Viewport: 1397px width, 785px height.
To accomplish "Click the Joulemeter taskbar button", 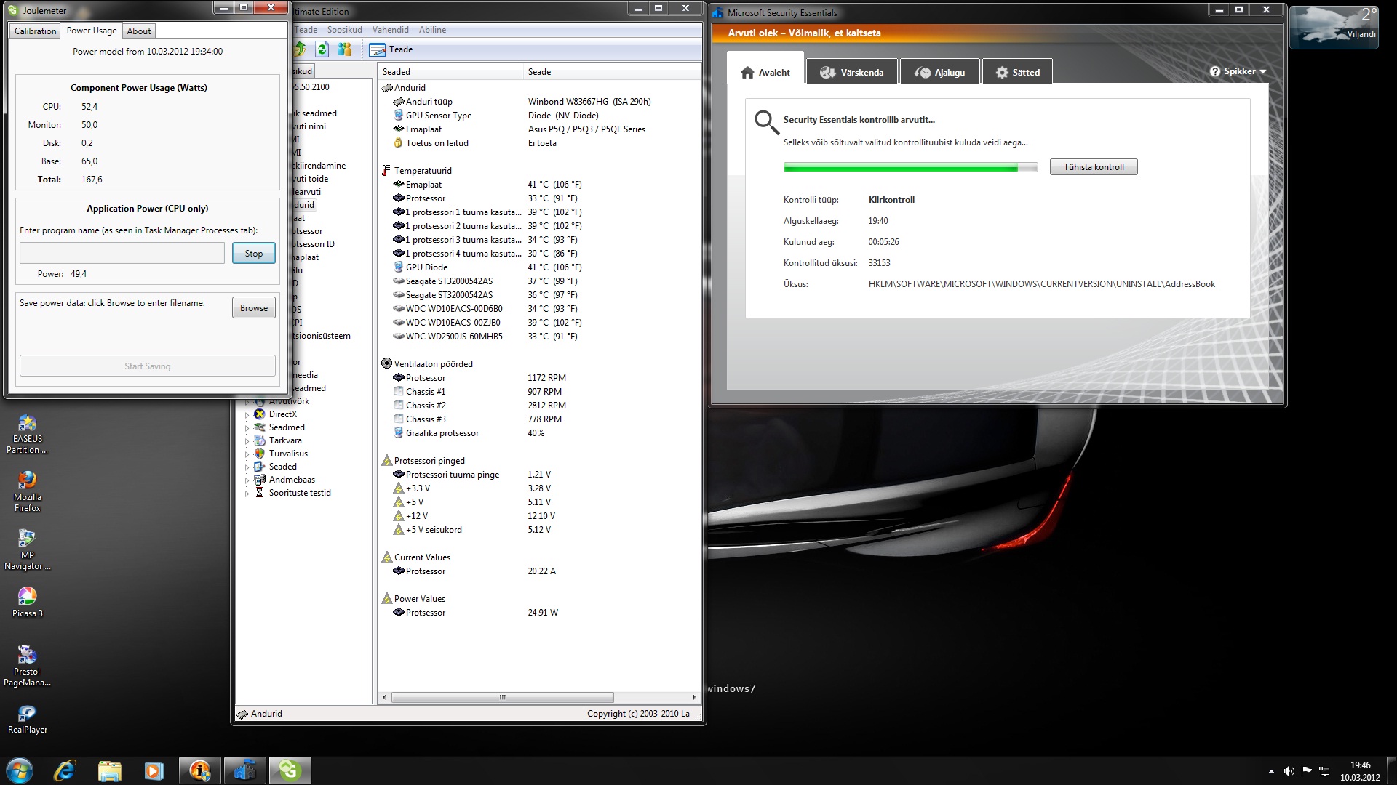I will coord(290,770).
